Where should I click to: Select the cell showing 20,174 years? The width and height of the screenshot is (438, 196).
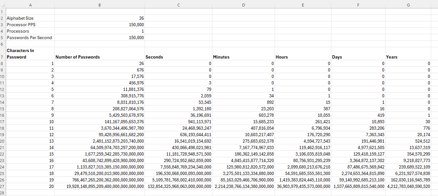(408, 135)
